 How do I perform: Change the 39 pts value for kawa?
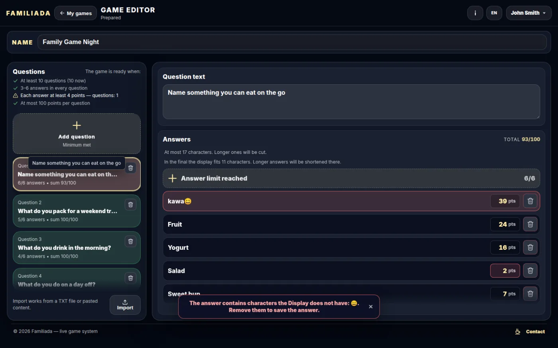[x=505, y=201]
